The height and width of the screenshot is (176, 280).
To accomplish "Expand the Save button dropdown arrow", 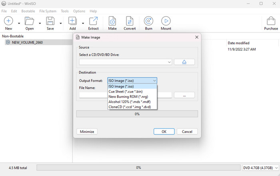I will (61, 23).
